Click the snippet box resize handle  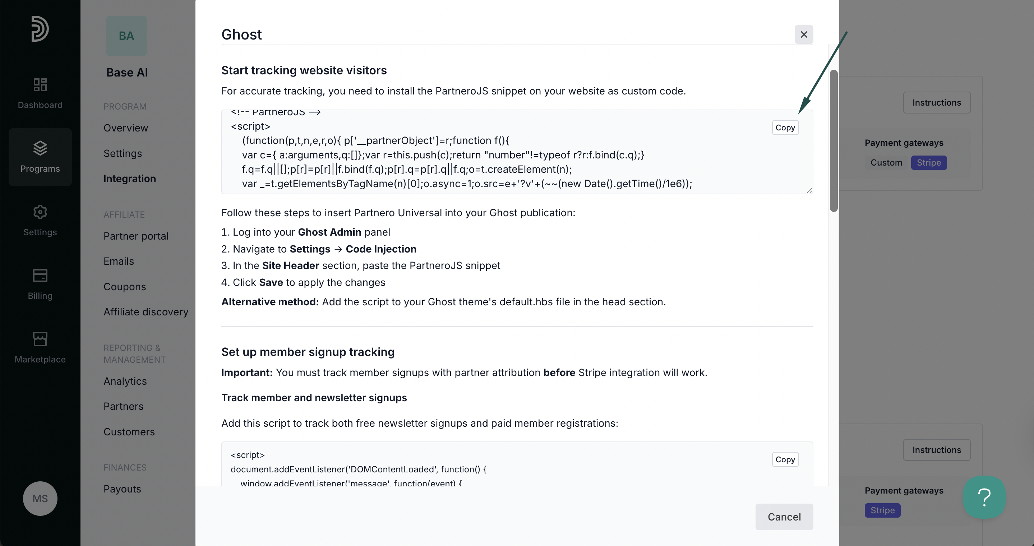(809, 190)
